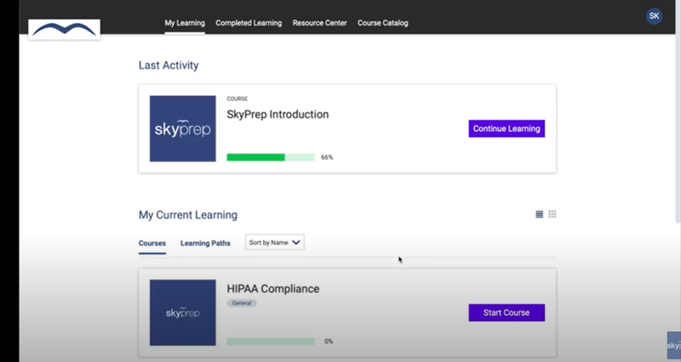Screen dimensions: 681x362
Task: Switch to list view layout icon
Action: coord(539,215)
